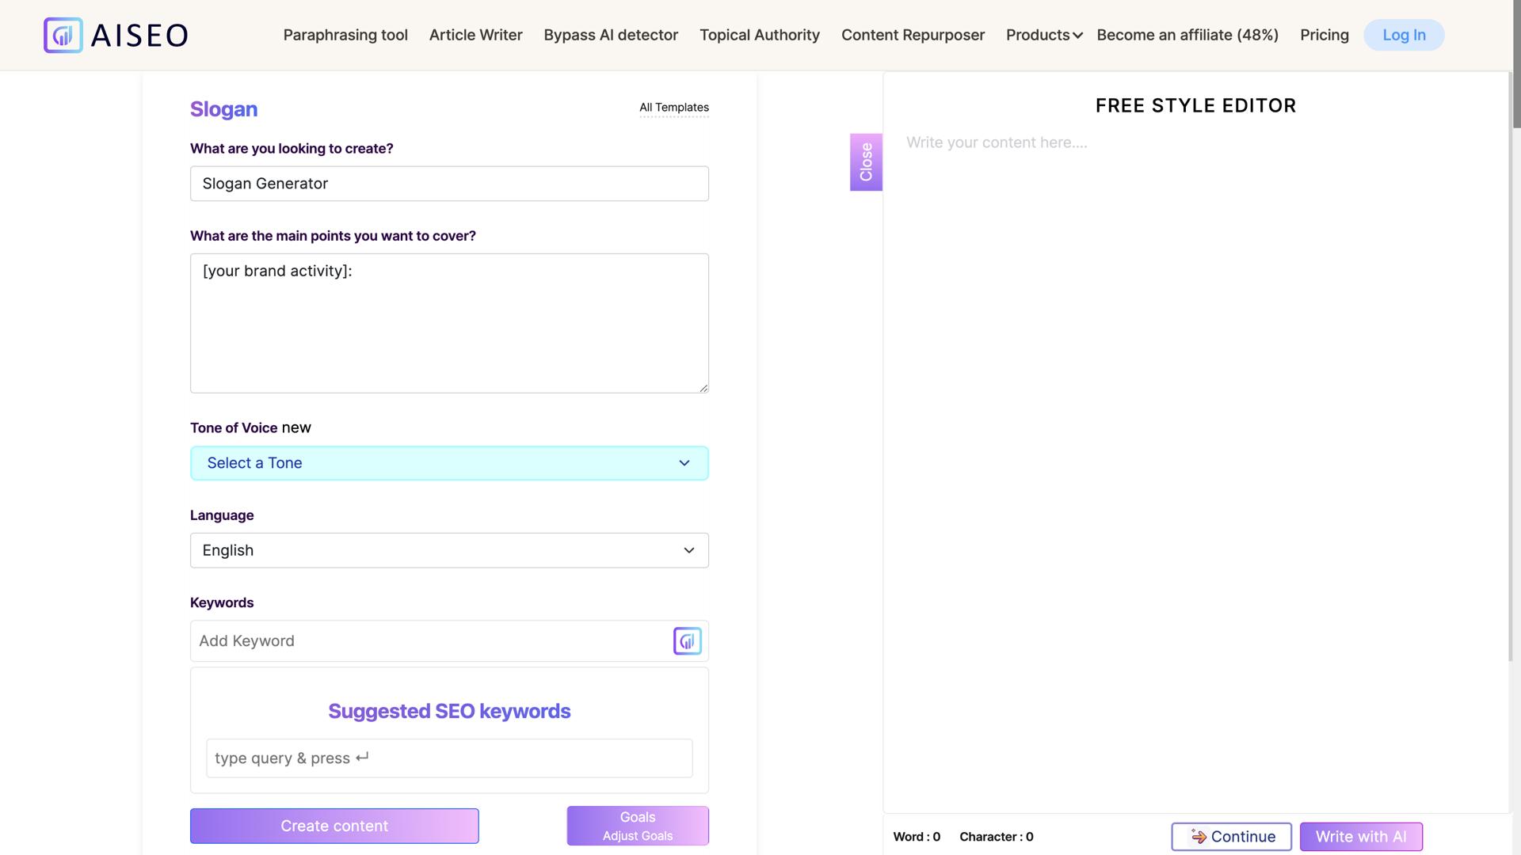Expand the English language dropdown
This screenshot has height=855, width=1521.
449,550
